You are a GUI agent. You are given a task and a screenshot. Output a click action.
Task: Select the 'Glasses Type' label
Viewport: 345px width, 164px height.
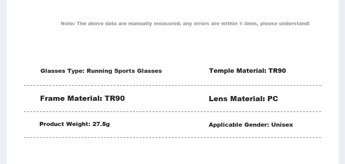tap(62, 71)
